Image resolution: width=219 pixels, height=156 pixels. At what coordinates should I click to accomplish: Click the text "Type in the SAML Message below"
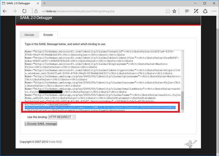click(x=45, y=44)
